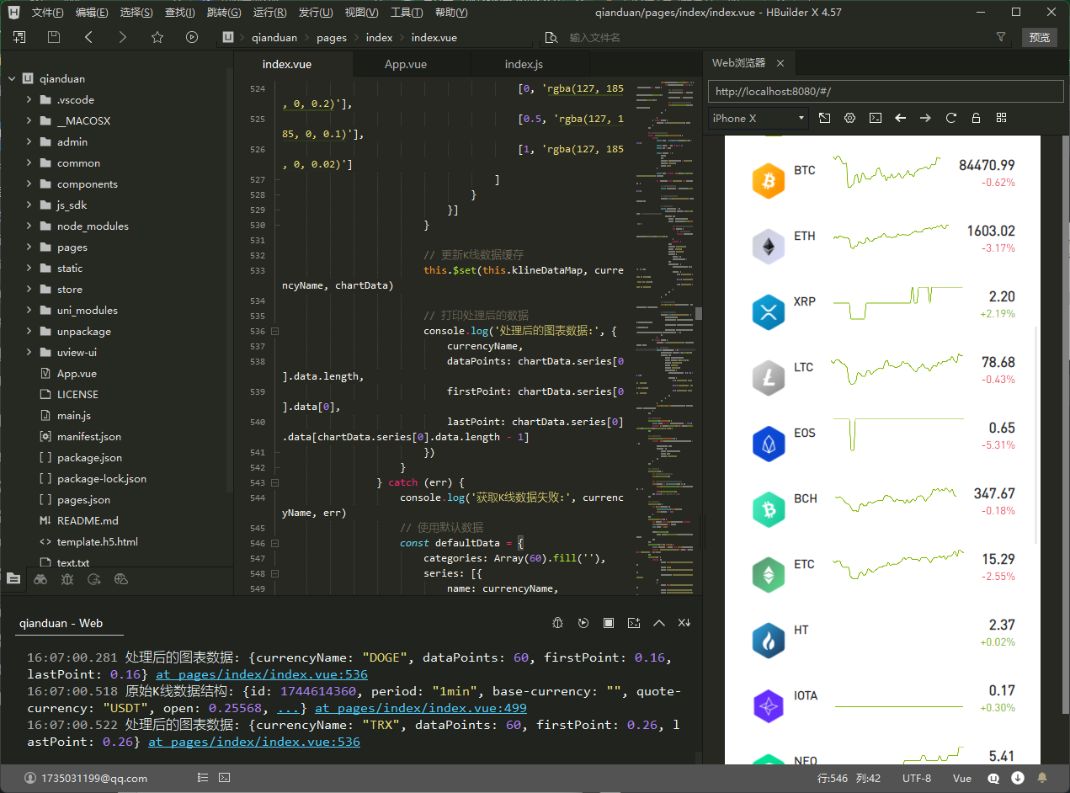
Task: Close the console with the X arrow icon
Action: [x=684, y=623]
